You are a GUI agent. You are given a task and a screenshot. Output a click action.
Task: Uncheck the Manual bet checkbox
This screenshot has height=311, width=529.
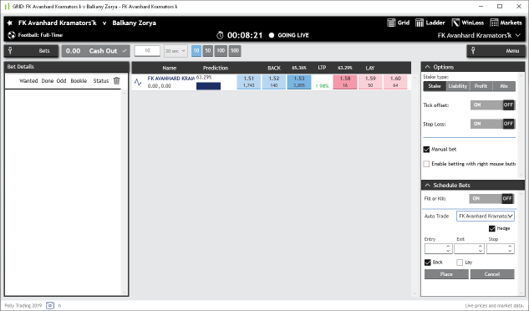426,150
